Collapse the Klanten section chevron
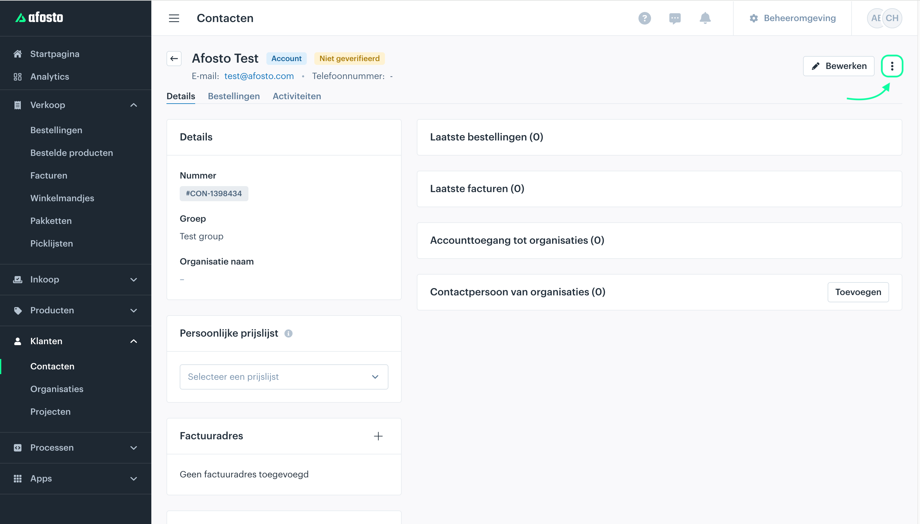The width and height of the screenshot is (920, 524). pyautogui.click(x=134, y=341)
